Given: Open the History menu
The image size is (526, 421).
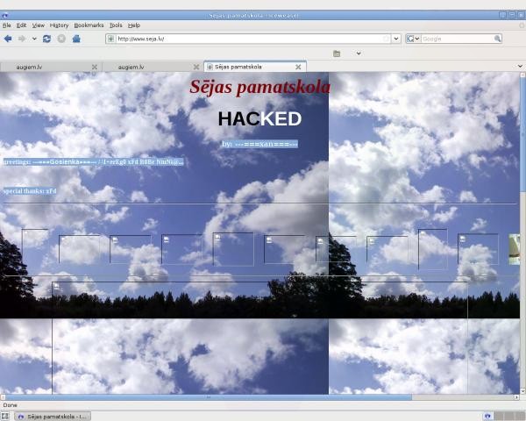Looking at the screenshot, I should (x=59, y=25).
